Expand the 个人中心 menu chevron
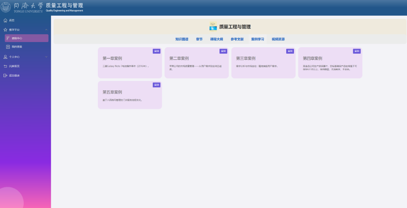The image size is (407, 208). (46, 57)
